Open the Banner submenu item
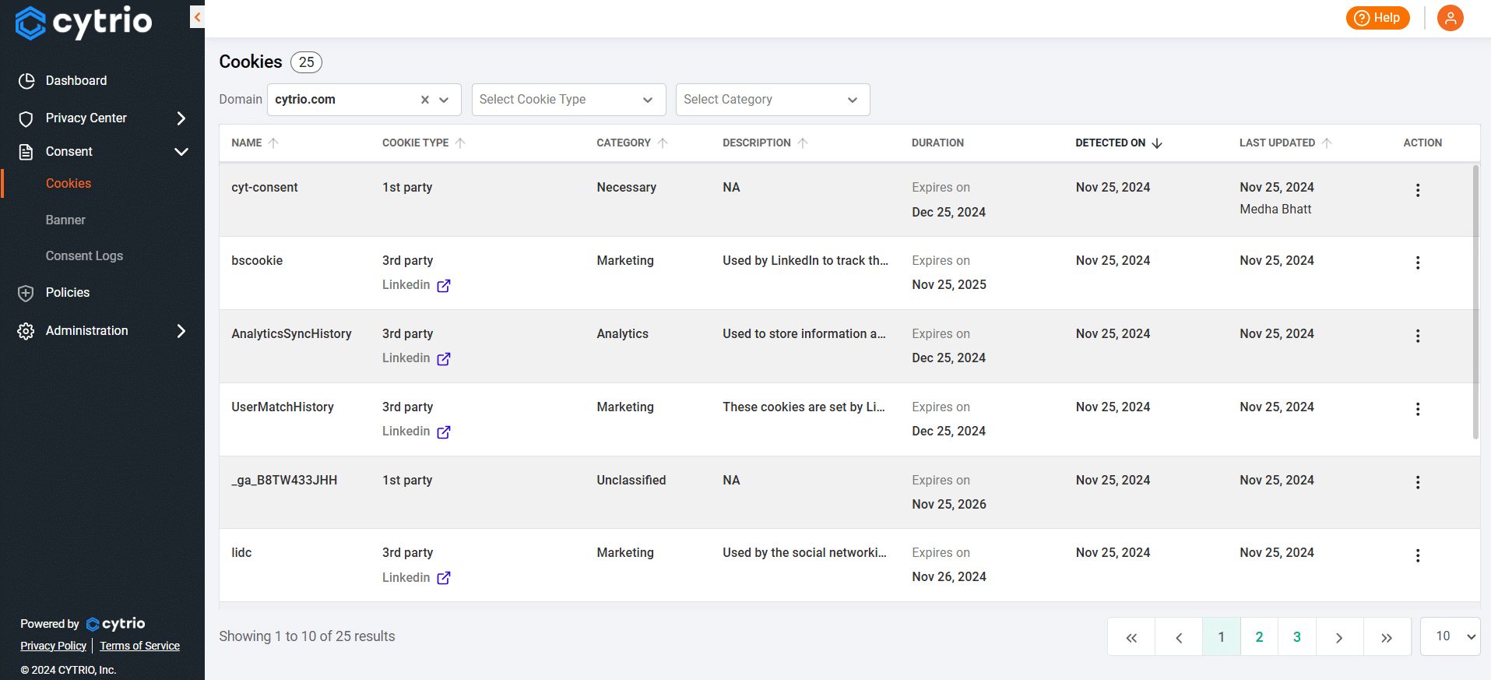Viewport: 1491px width, 680px height. 65,220
